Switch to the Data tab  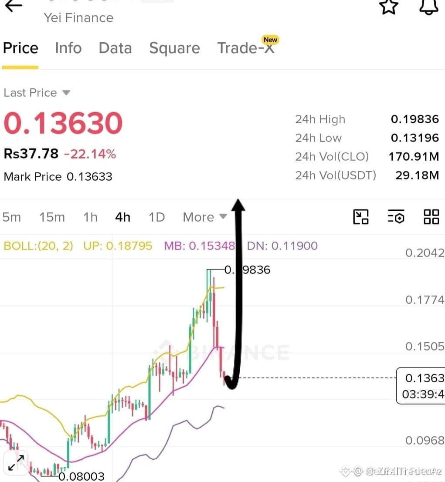coord(115,48)
